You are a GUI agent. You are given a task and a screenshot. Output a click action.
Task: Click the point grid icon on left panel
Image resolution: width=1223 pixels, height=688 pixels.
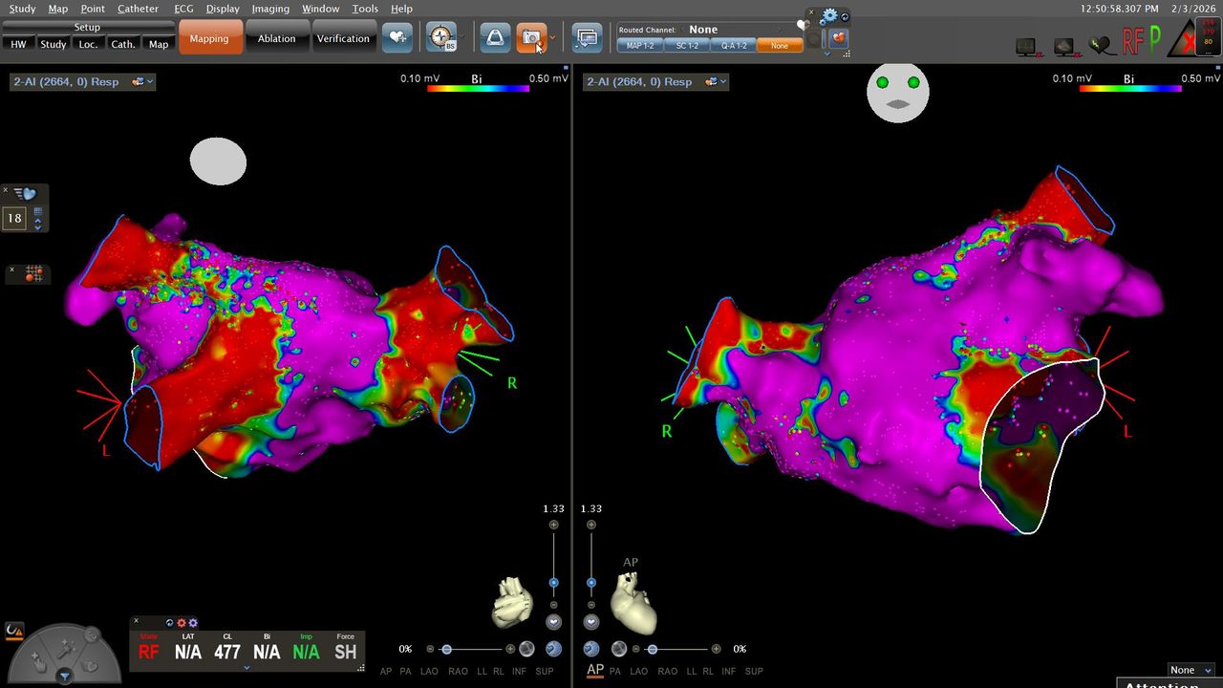click(32, 274)
